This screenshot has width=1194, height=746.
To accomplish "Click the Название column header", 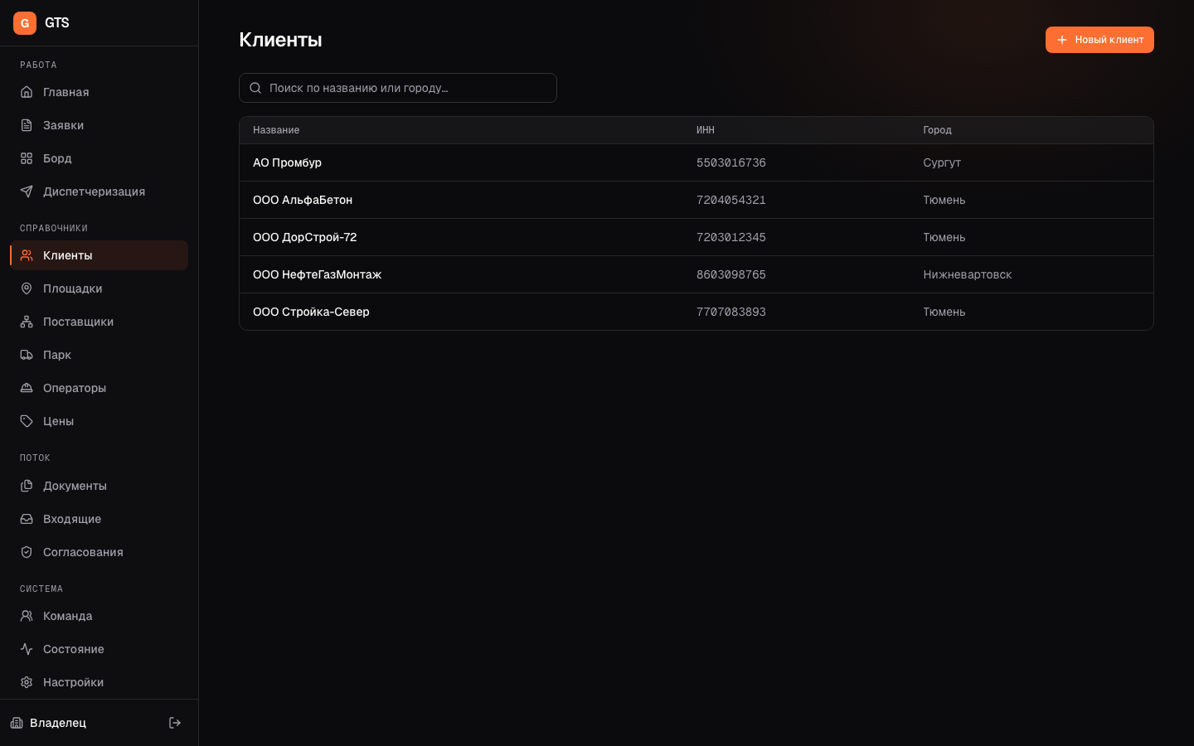I will pos(276,130).
